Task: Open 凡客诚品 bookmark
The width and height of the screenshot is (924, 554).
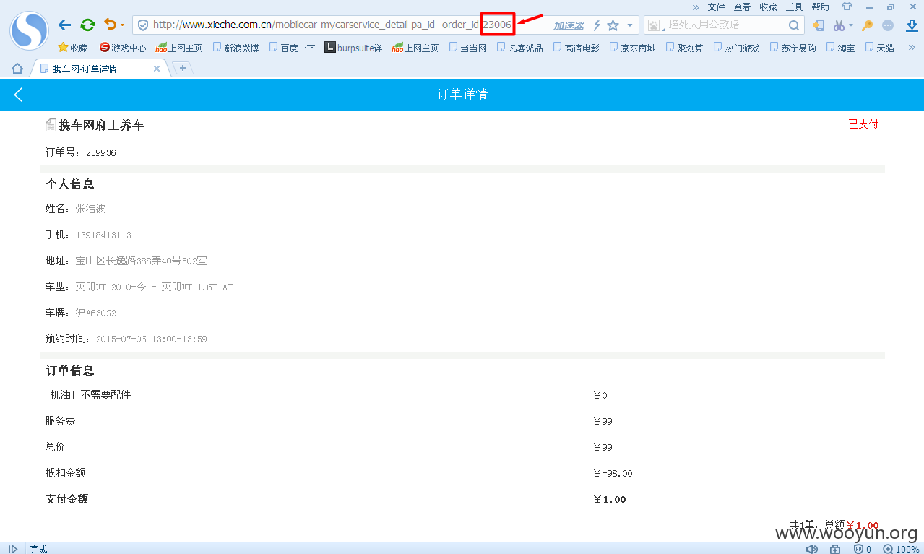Action: 519,48
